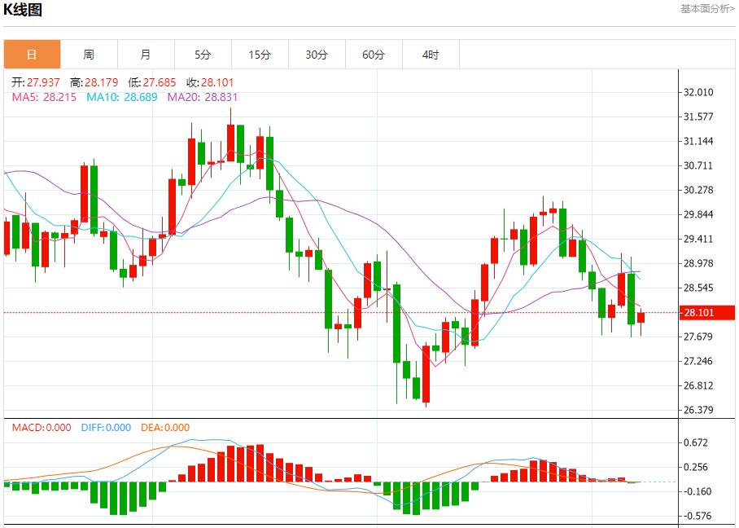Screen dimensions: 739x528
Task: Click the MACD 0.000 indicator label
Action: coord(42,428)
